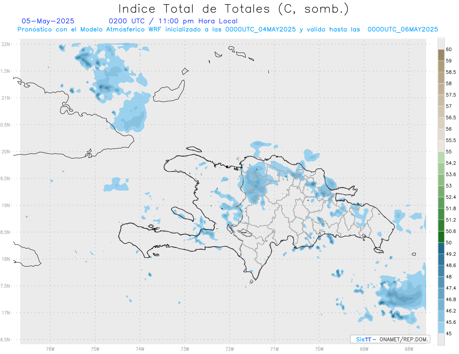Image resolution: width=459 pixels, height=354 pixels.
Task: Click the "73W" longitude label
Action: 185,349
